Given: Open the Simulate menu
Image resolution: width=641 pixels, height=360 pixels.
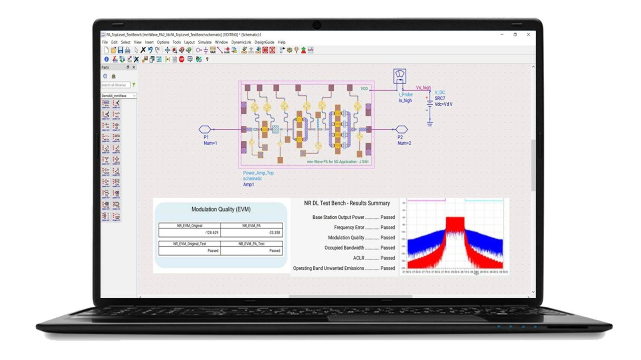Looking at the screenshot, I should pos(205,42).
